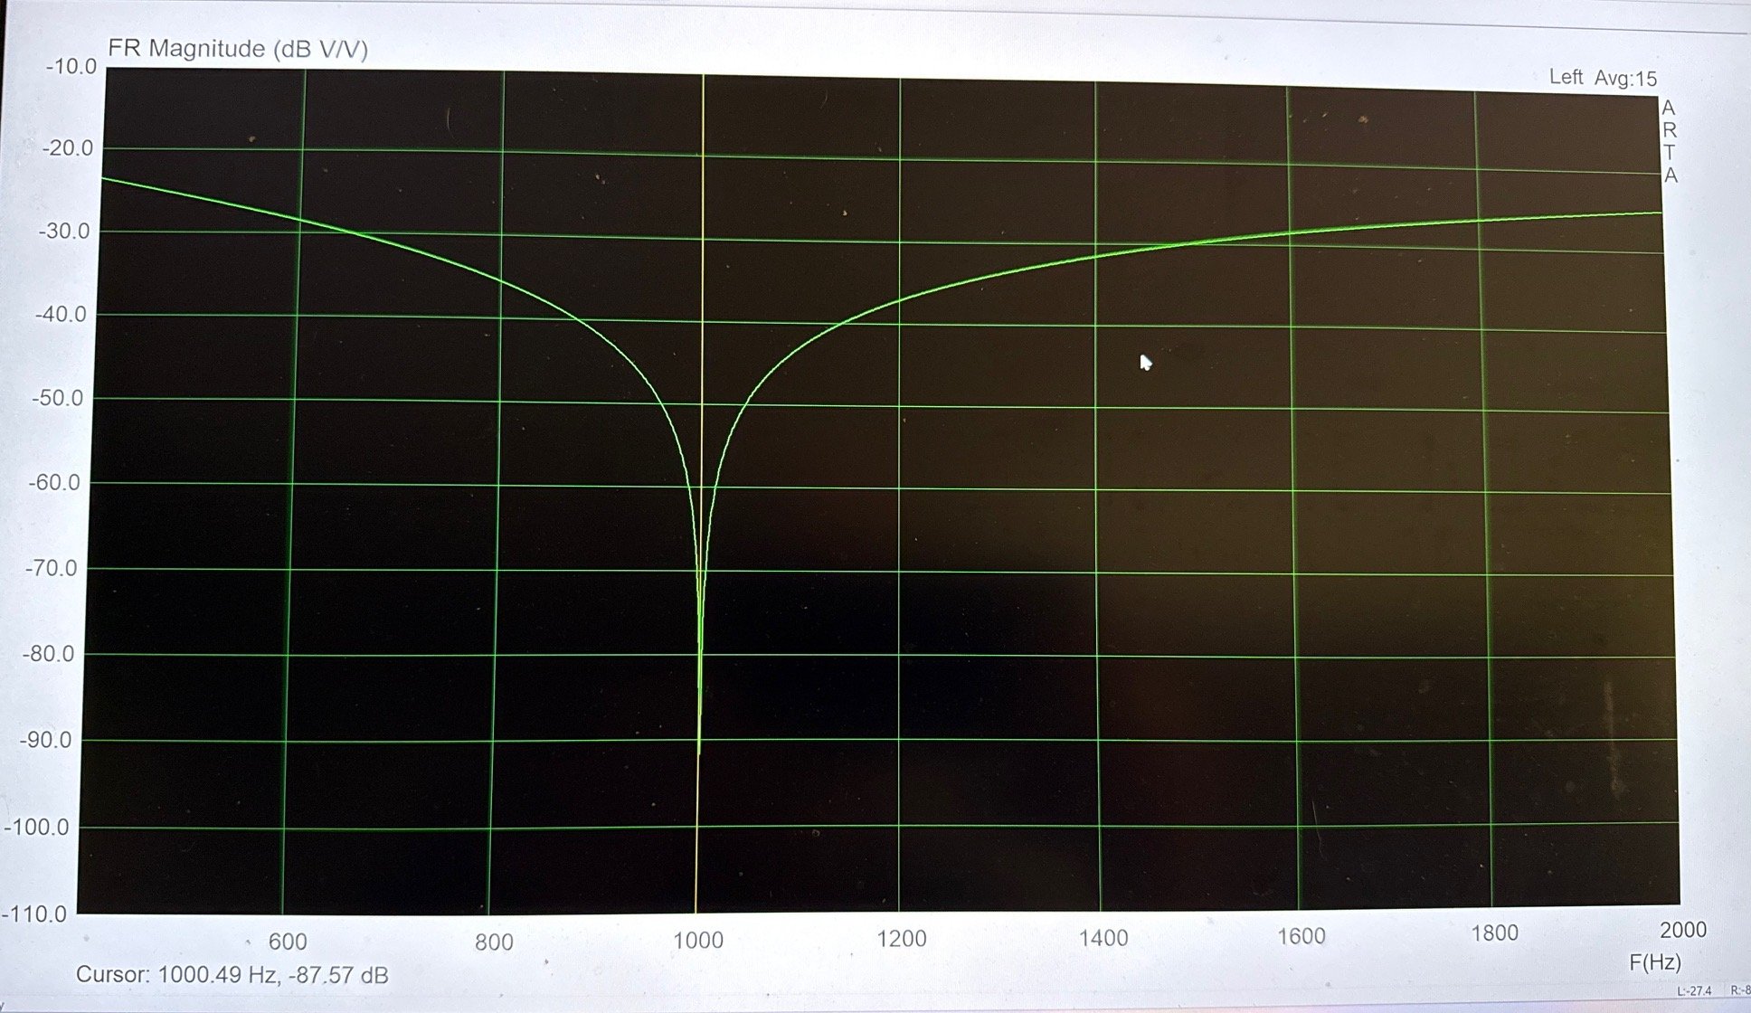1751x1013 pixels.
Task: Click the 600 frequency axis label
Action: pyautogui.click(x=288, y=942)
